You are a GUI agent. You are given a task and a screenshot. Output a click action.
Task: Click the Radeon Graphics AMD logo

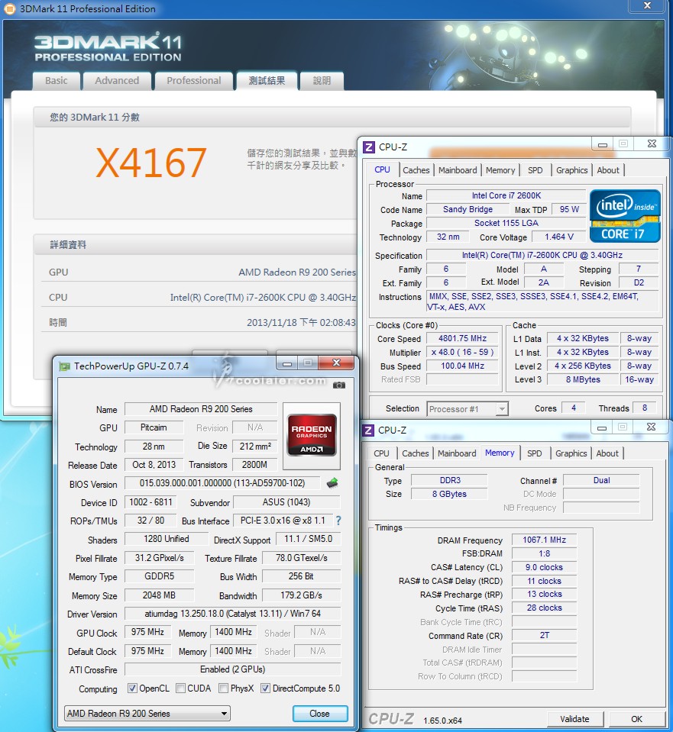tap(312, 436)
